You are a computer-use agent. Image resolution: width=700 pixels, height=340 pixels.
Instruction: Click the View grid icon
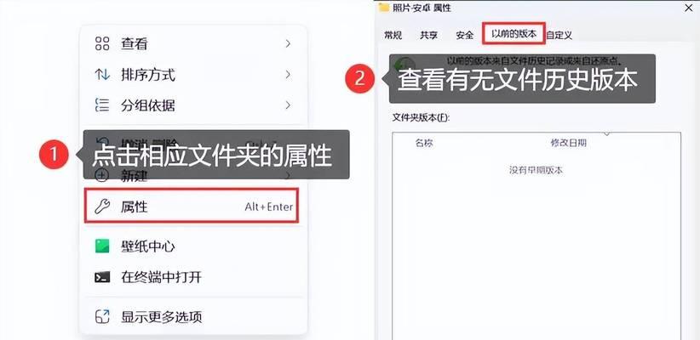coord(102,43)
